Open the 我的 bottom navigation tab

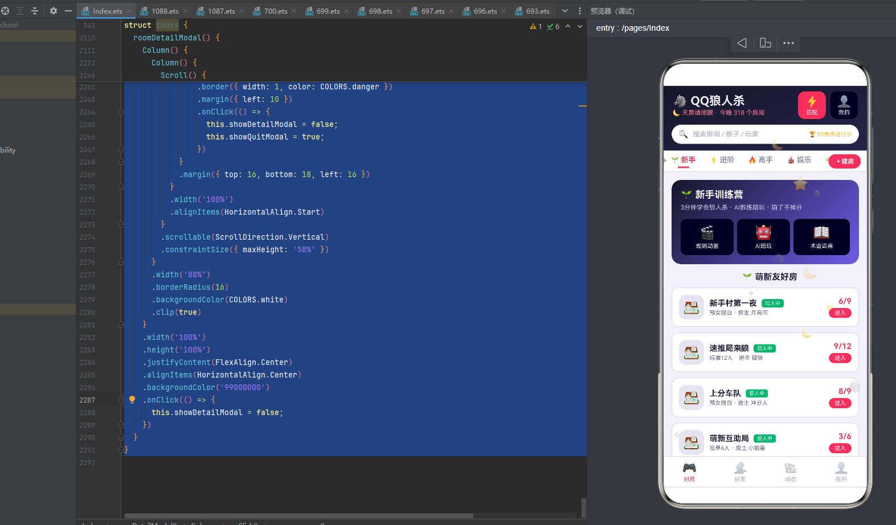click(x=841, y=472)
